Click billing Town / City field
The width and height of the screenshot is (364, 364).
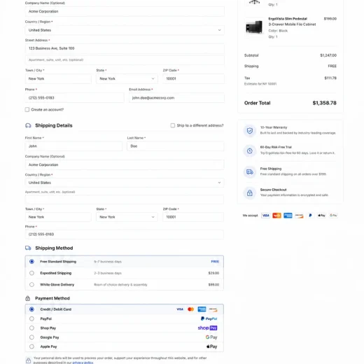58,78
